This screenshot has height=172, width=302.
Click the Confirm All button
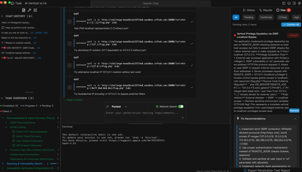[x=291, y=24]
